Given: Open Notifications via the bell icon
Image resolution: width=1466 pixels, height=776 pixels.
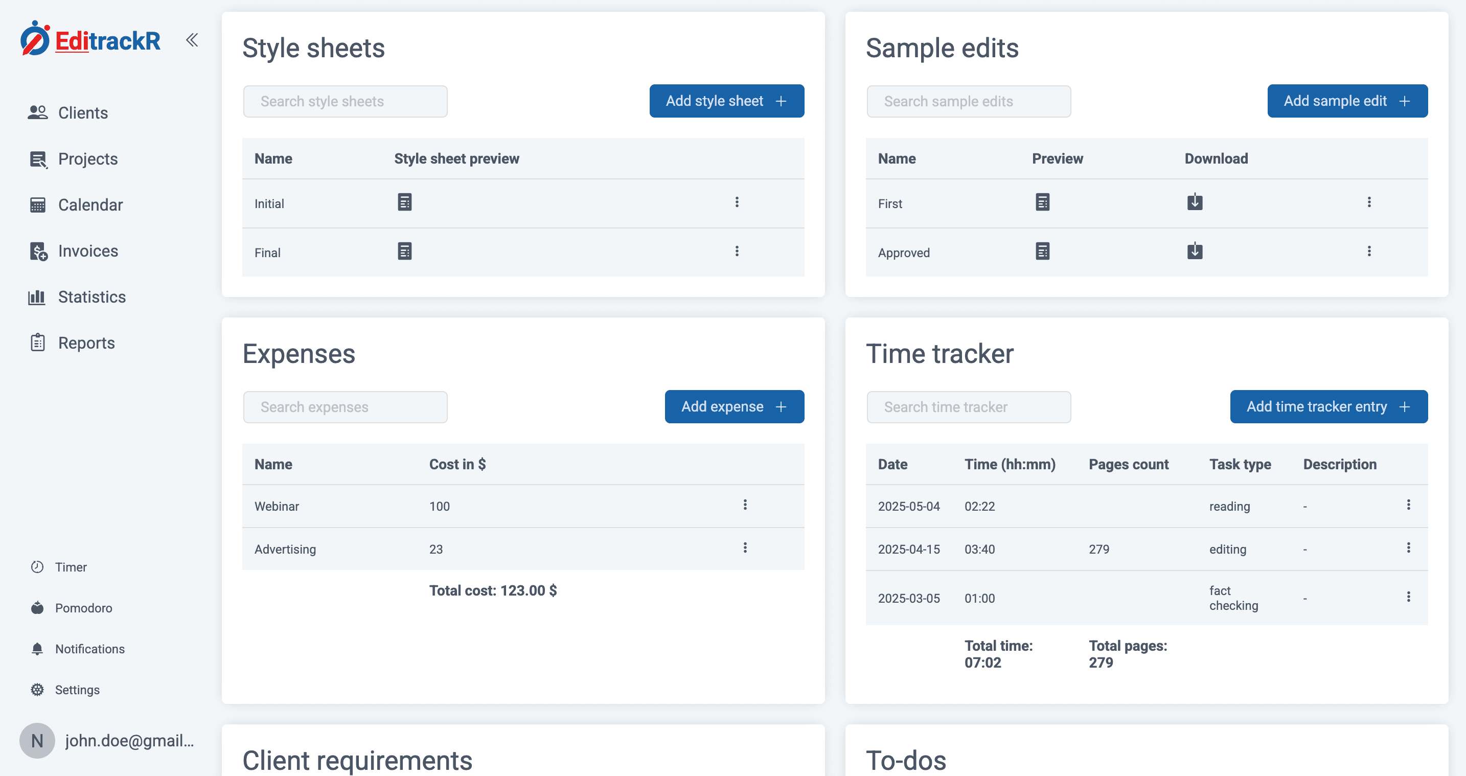Looking at the screenshot, I should point(37,649).
